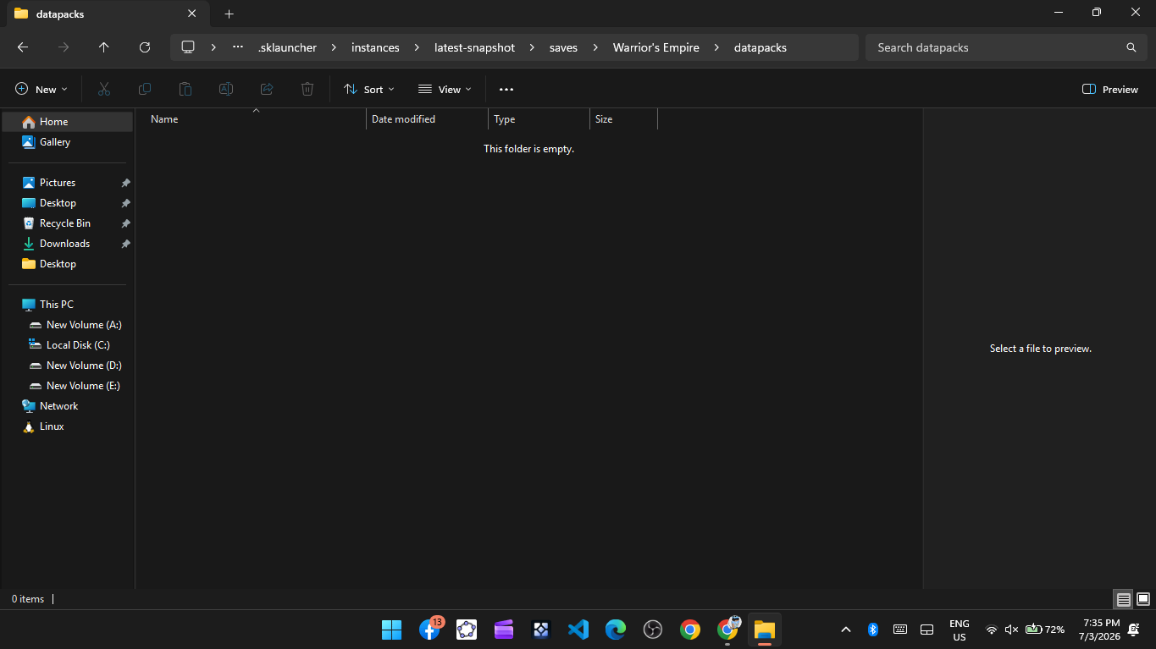Open Visual Studio Code from taskbar
The height and width of the screenshot is (649, 1156).
[x=578, y=629]
